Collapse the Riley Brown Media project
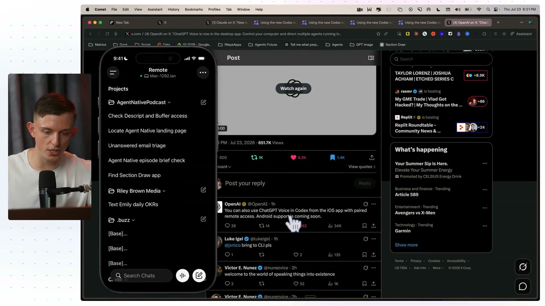The width and height of the screenshot is (545, 306). [x=164, y=191]
